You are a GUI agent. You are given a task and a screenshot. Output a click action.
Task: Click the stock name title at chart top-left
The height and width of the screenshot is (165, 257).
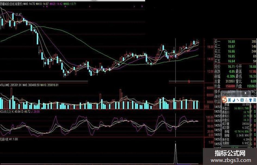pos(11,4)
